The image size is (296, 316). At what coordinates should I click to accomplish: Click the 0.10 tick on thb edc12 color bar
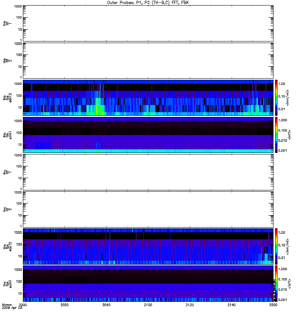pyautogui.click(x=281, y=96)
